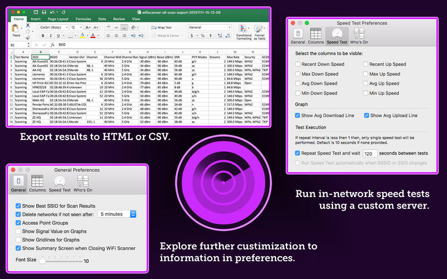The width and height of the screenshot is (447, 279).
Task: Open Speed Test pane in General Preferences window
Action: (x=60, y=183)
